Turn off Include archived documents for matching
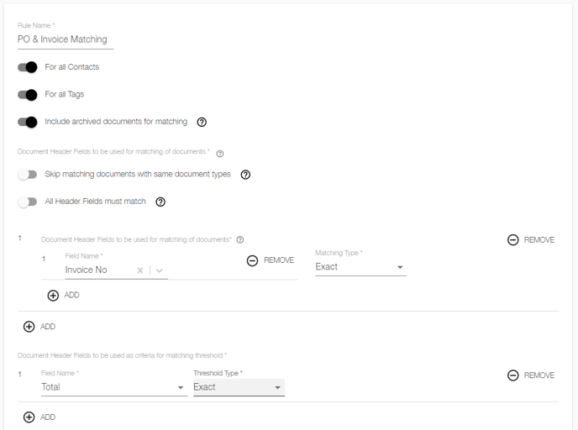The height and width of the screenshot is (430, 578). pos(28,122)
